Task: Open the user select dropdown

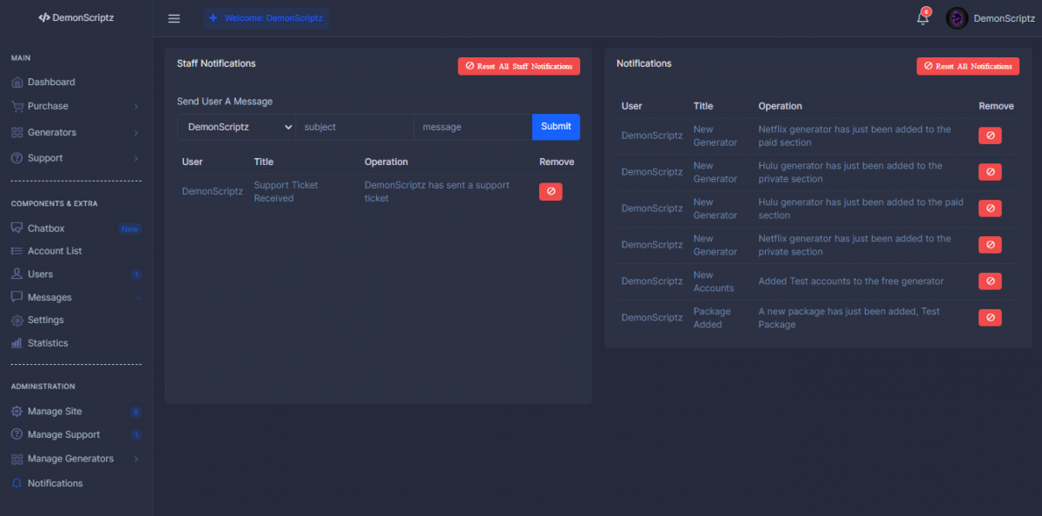Action: click(x=236, y=127)
